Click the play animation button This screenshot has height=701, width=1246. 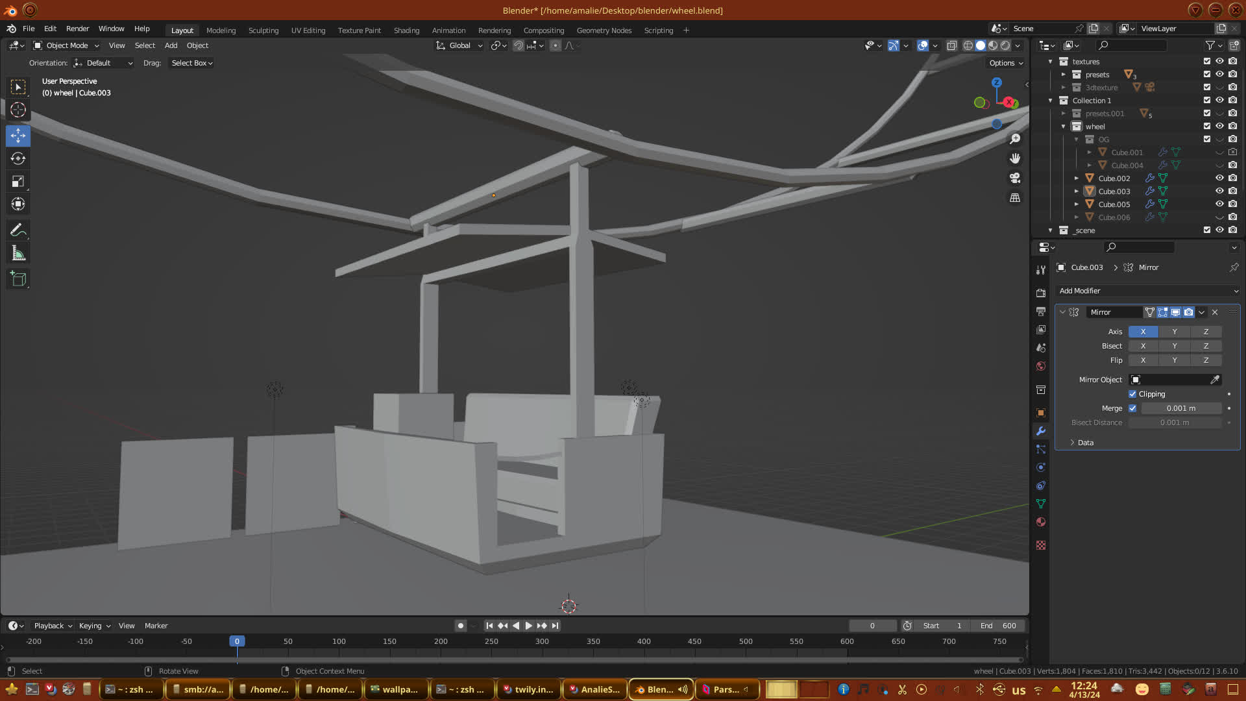click(528, 626)
